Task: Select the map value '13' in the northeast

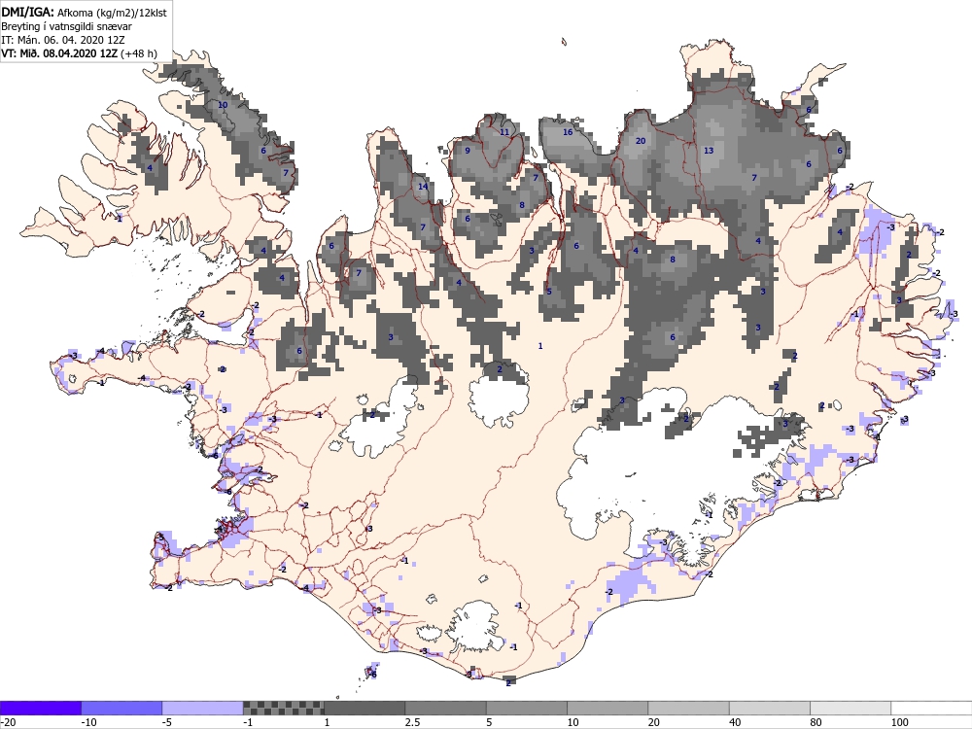Action: [x=709, y=150]
